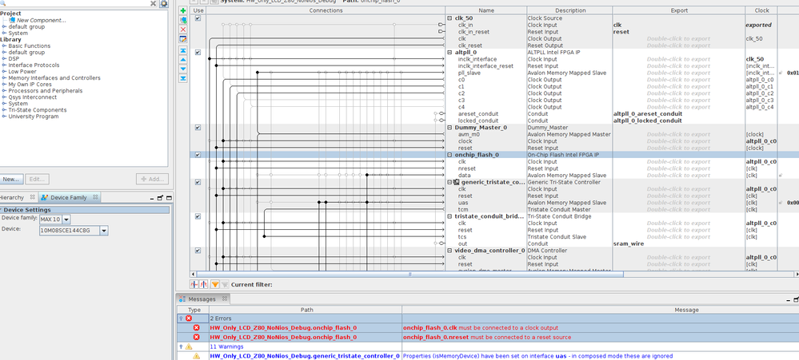The image size is (799, 360).
Task: Click the New... button
Action: 10,180
